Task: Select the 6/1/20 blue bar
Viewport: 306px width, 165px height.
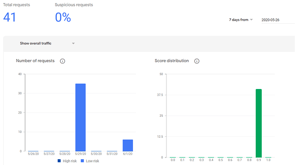Action: pyautogui.click(x=128, y=145)
